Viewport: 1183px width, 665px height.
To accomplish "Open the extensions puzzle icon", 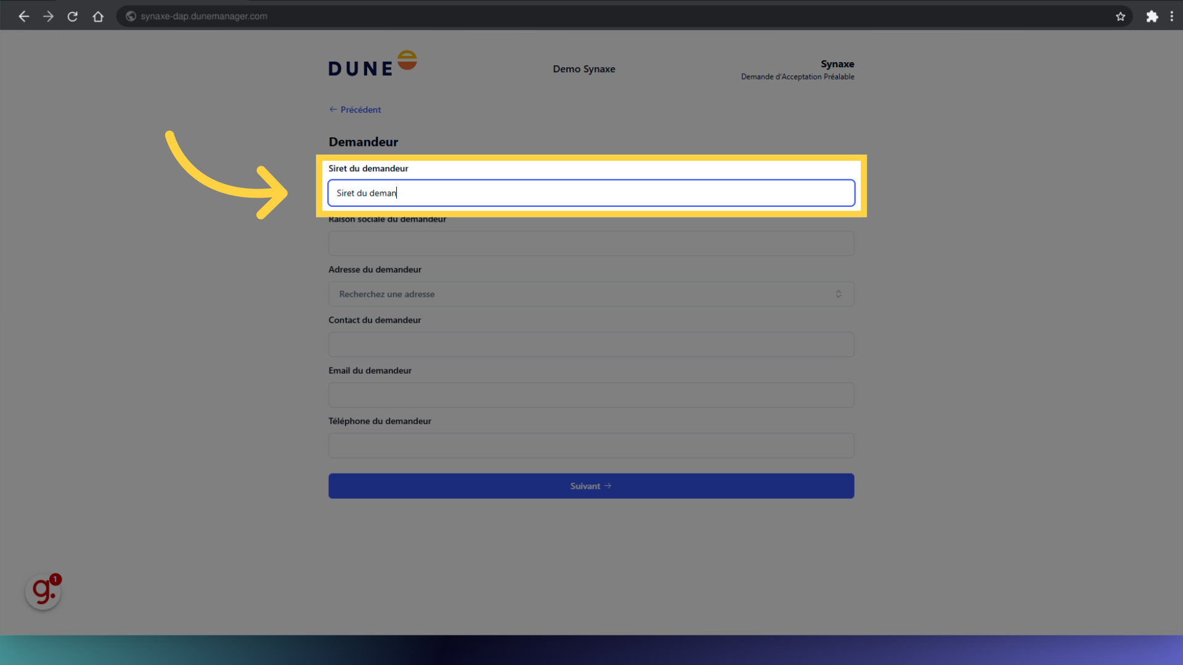I will click(x=1152, y=17).
